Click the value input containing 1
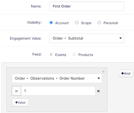The image size is (134, 113). (x=58, y=91)
